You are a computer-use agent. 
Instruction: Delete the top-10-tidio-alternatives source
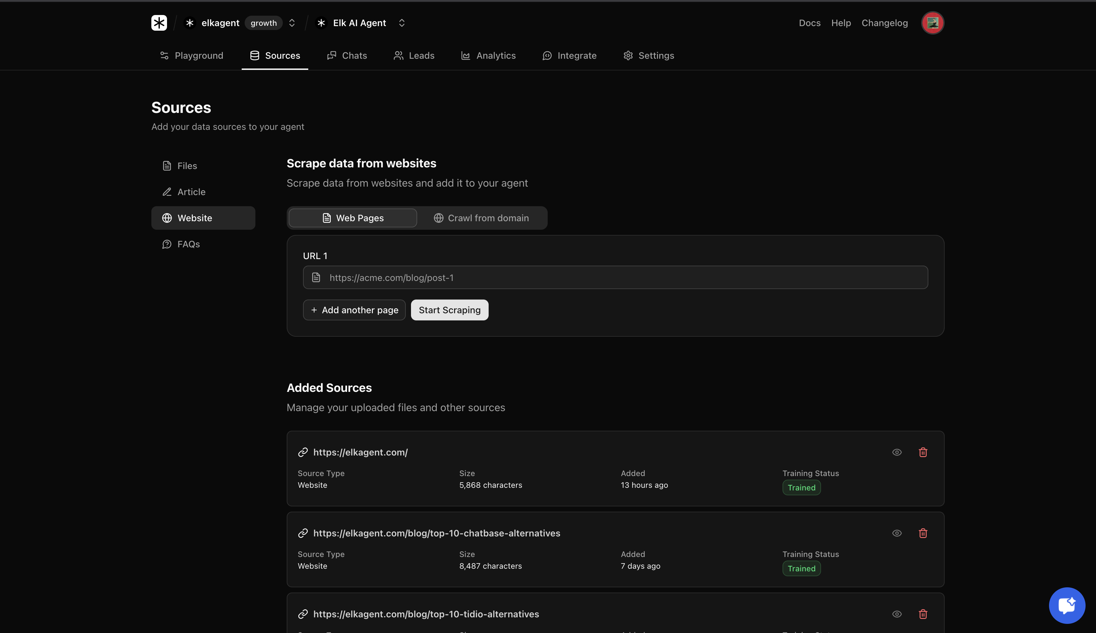(923, 614)
